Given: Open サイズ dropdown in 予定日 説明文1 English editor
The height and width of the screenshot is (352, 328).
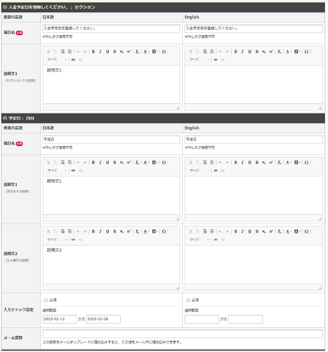Looking at the screenshot, I should [x=199, y=171].
